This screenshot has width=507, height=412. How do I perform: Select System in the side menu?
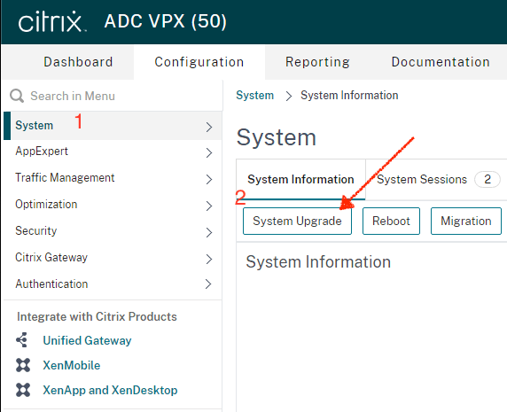click(113, 126)
